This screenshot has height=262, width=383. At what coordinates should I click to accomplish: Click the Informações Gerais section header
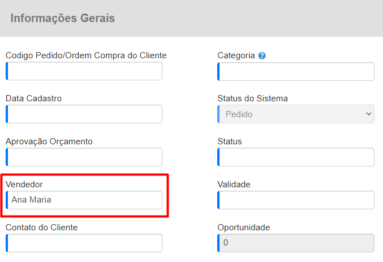[x=63, y=18]
